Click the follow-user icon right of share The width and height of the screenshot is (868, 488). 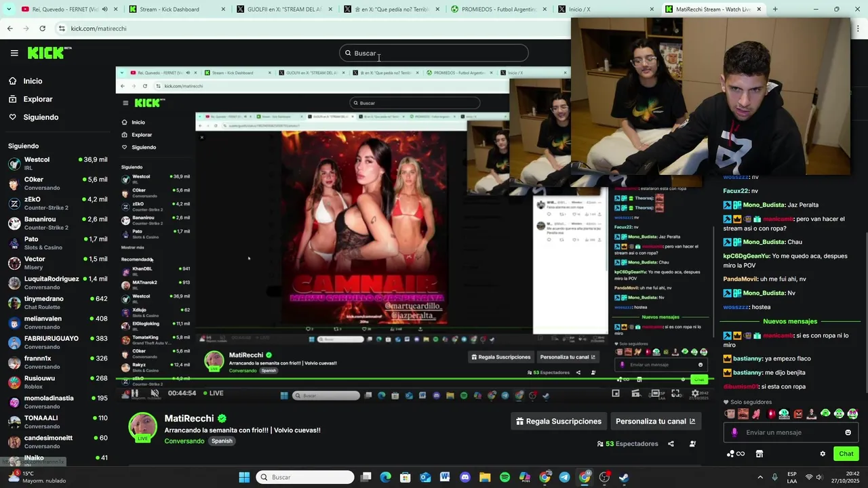pyautogui.click(x=692, y=444)
